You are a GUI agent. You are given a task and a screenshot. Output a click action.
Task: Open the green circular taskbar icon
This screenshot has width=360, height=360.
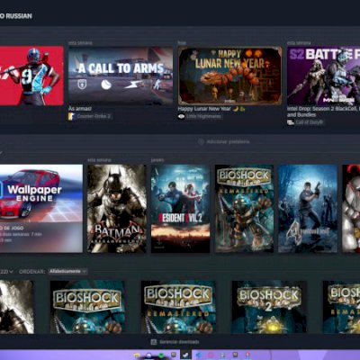click(x=161, y=355)
